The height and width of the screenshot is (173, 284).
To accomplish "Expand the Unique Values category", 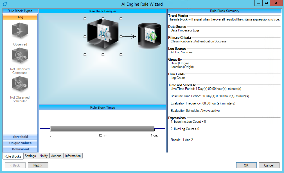I will [20, 143].
